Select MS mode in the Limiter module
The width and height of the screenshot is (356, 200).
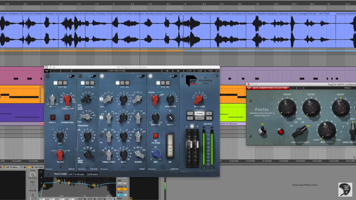pyautogui.click(x=168, y=83)
